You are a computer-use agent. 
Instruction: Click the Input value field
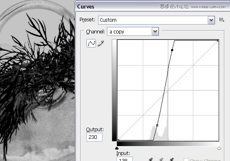pyautogui.click(x=125, y=159)
